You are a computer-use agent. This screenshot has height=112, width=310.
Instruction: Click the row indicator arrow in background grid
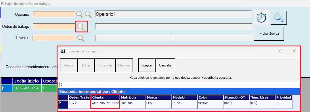[7, 88]
